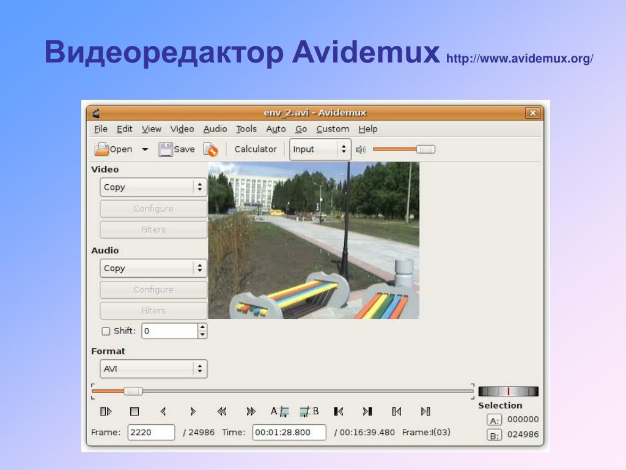The width and height of the screenshot is (626, 470).
Task: Open the Help menu
Action: [367, 129]
